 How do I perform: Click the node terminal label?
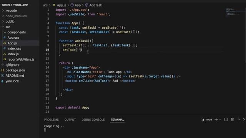pos(208,120)
